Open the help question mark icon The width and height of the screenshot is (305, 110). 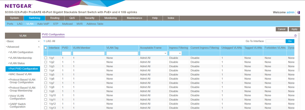[x=295, y=36]
